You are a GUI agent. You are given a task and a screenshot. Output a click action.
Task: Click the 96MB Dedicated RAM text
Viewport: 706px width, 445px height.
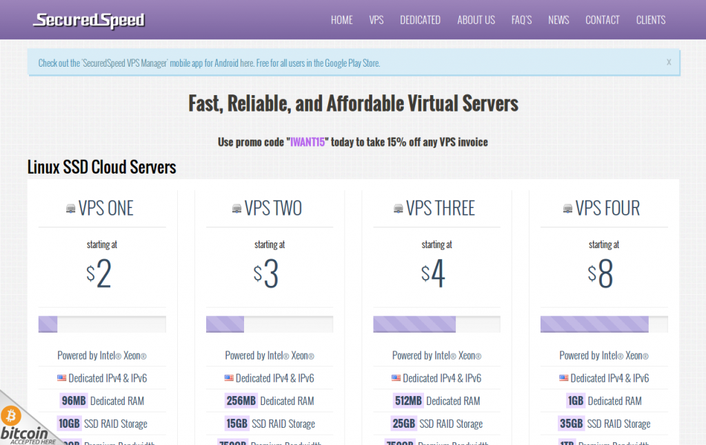coord(102,401)
